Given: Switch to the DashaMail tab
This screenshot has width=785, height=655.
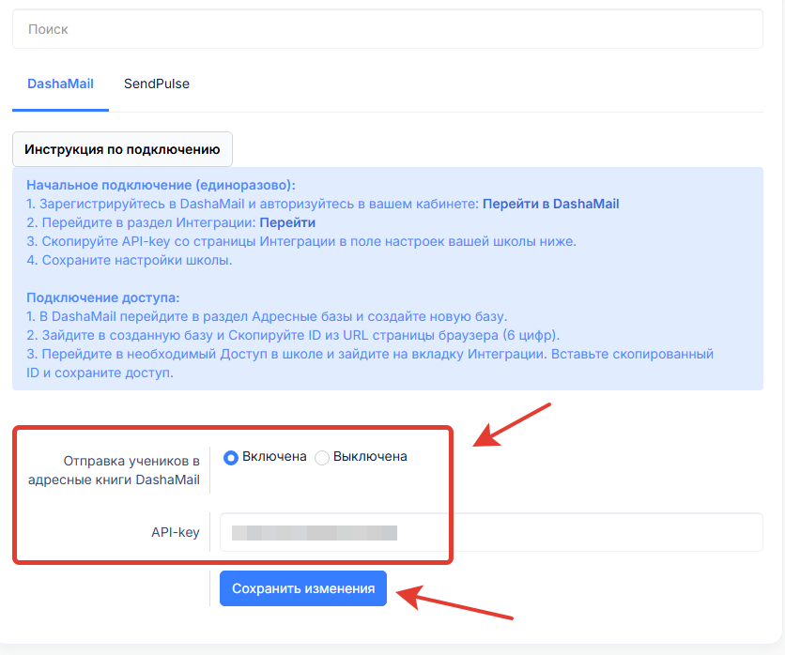Looking at the screenshot, I should pyautogui.click(x=60, y=84).
